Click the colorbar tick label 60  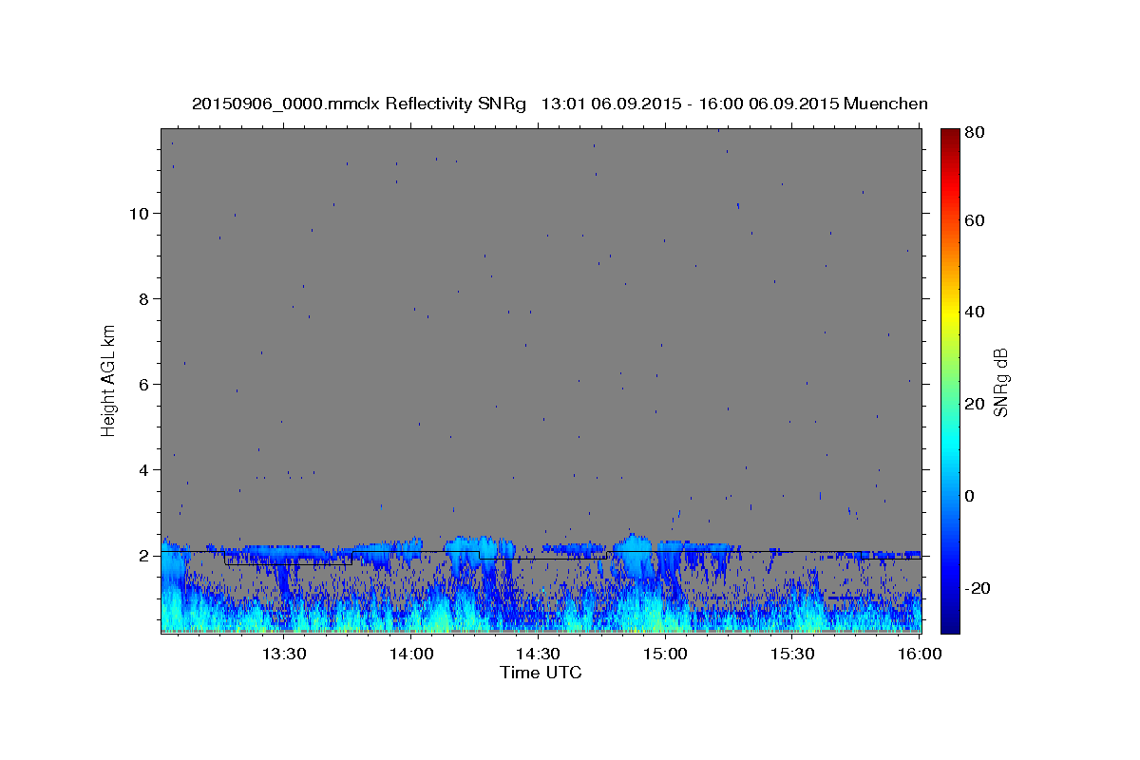[974, 220]
